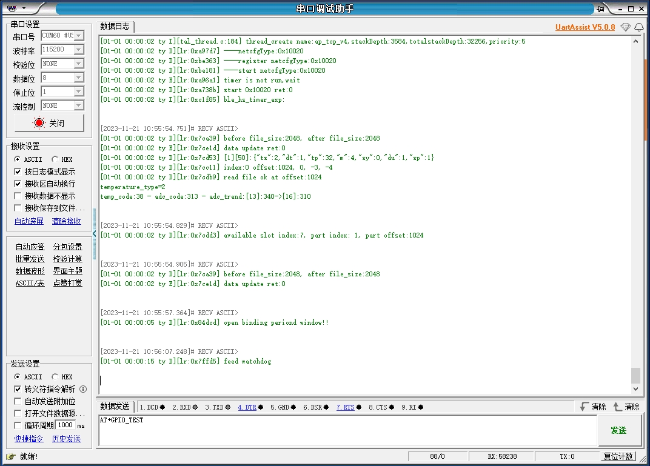
Task: Open the 波特率 baud rate dropdown
Action: pos(79,50)
